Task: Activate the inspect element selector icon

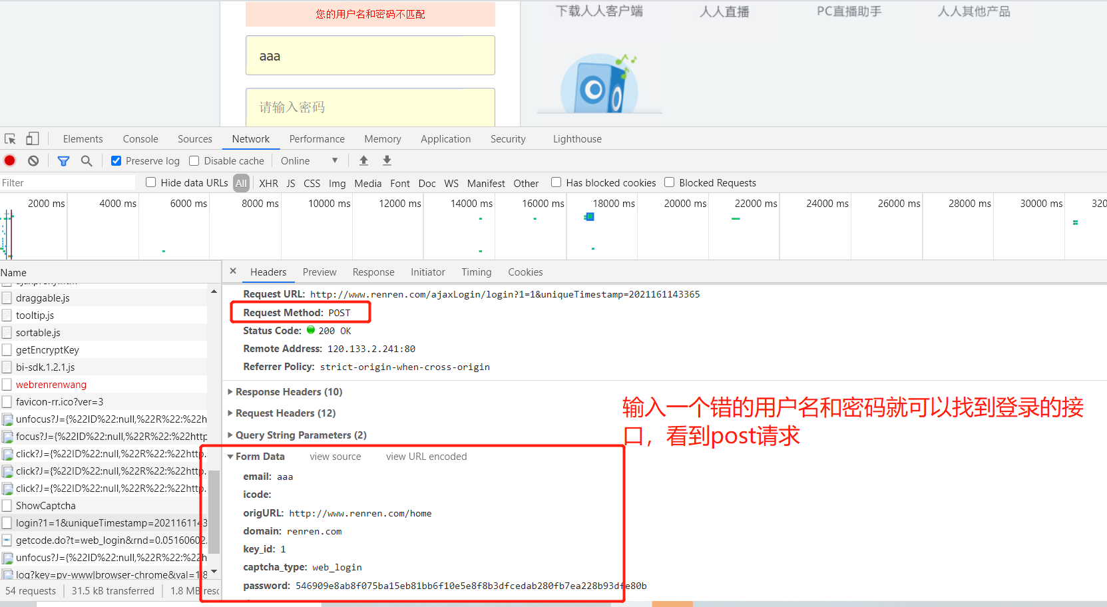Action: click(10, 139)
